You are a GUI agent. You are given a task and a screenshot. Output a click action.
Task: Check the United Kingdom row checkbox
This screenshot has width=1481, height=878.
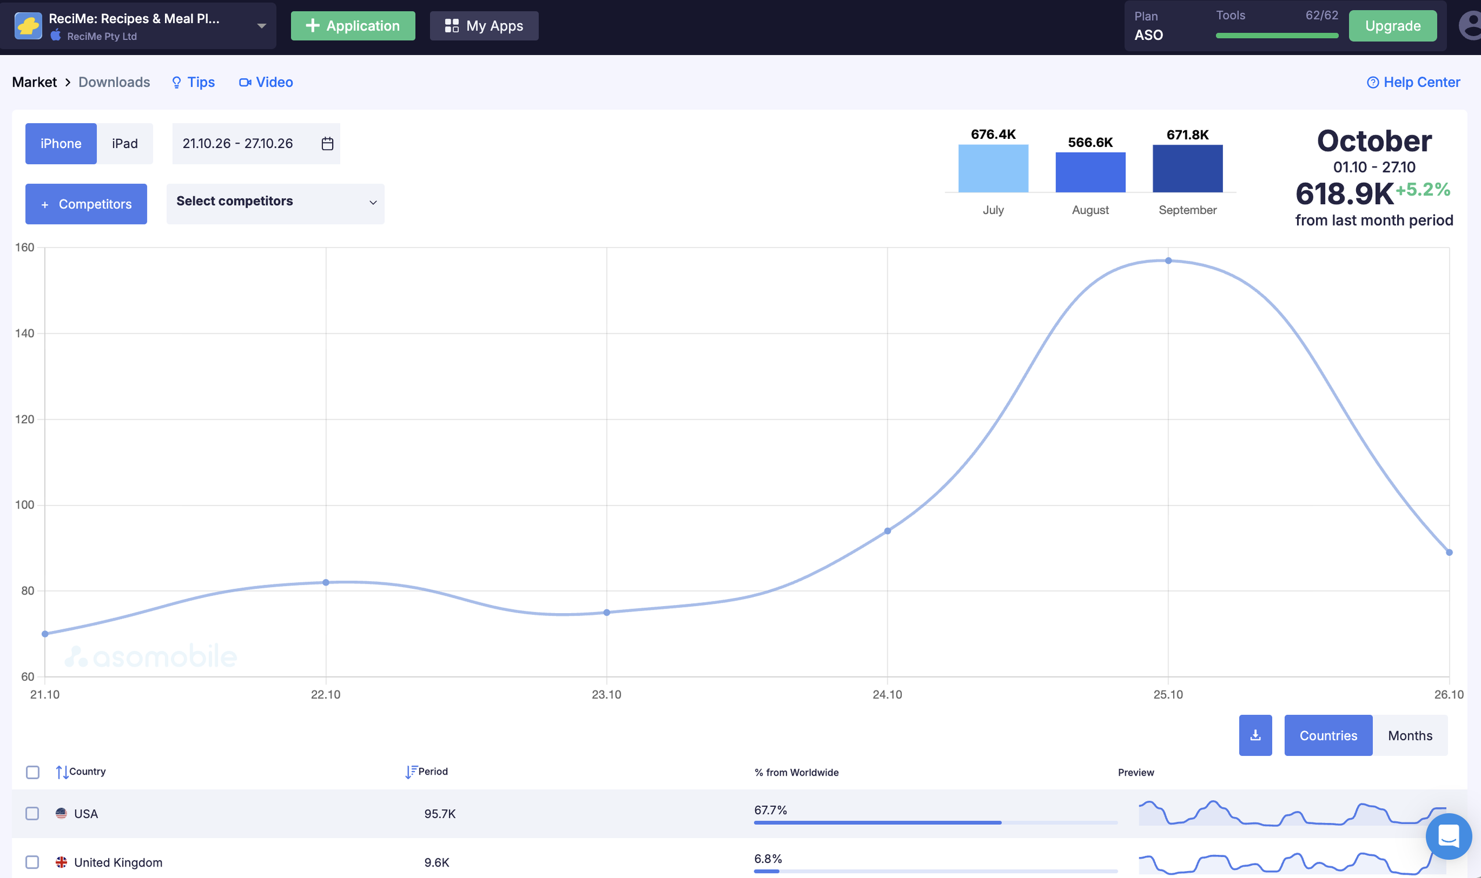coord(32,862)
